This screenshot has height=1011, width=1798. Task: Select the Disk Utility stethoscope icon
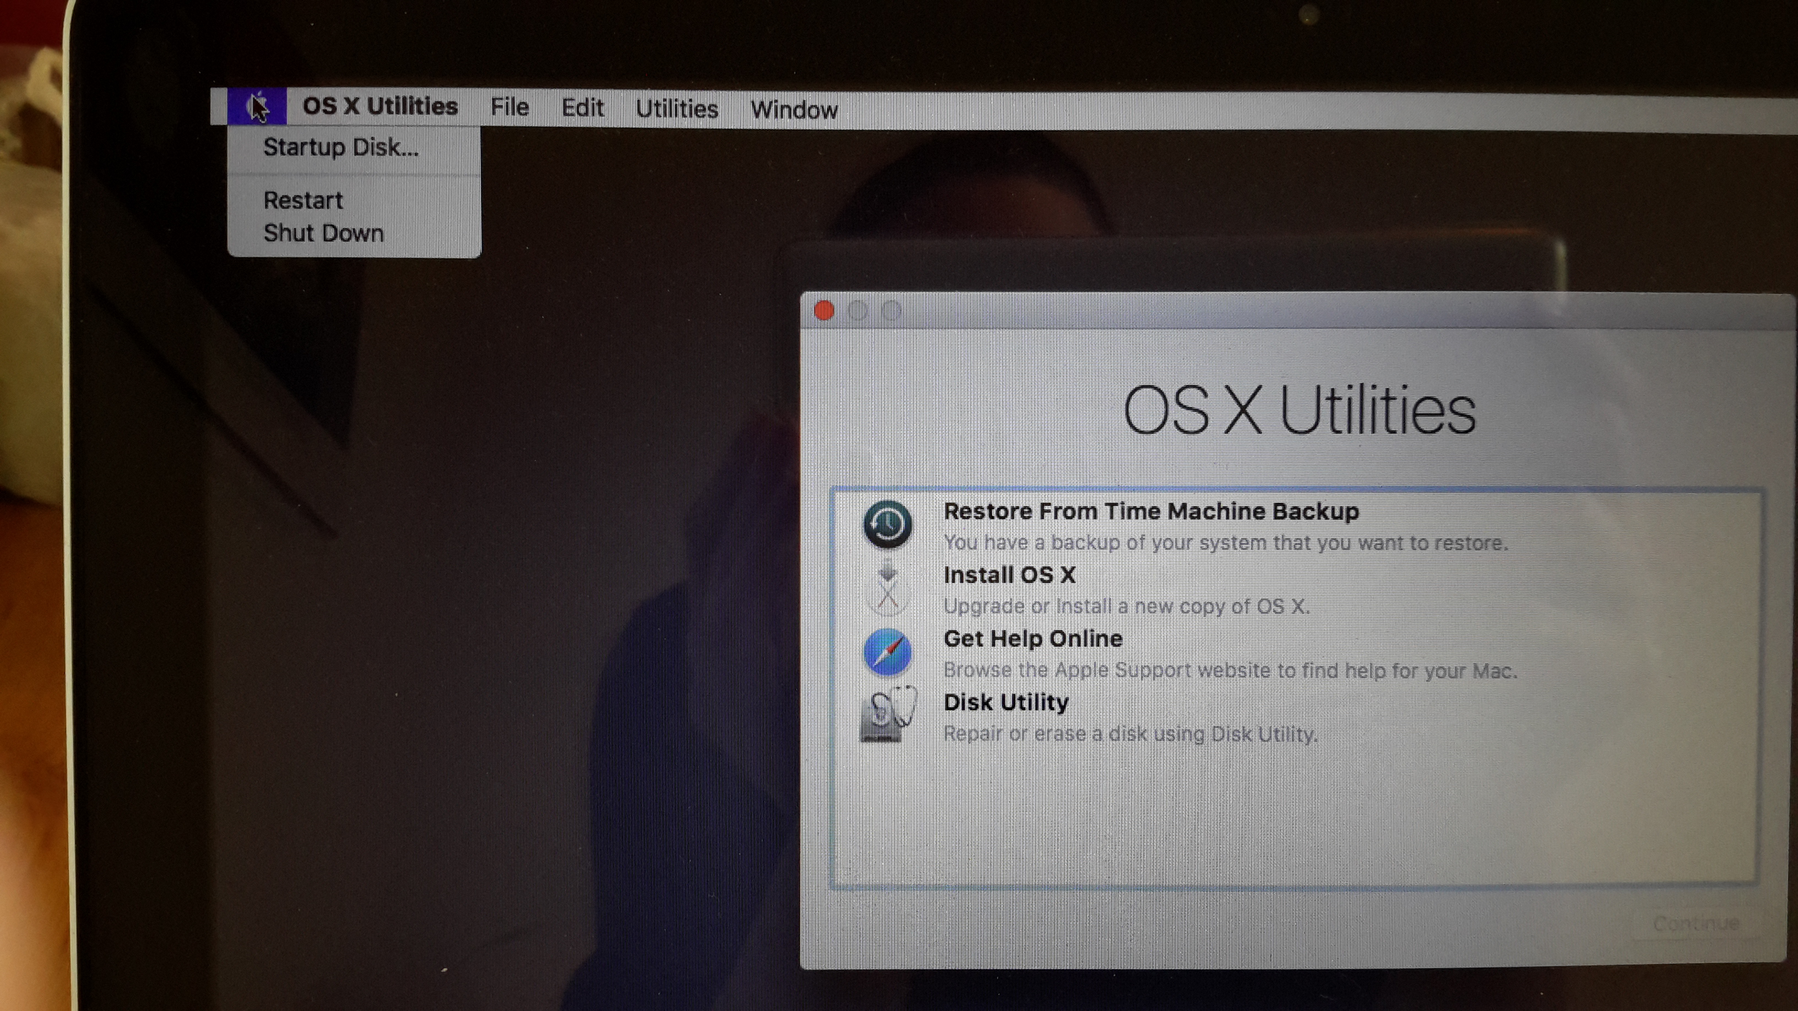pos(889,715)
